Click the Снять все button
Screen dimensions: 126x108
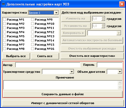[45, 56]
